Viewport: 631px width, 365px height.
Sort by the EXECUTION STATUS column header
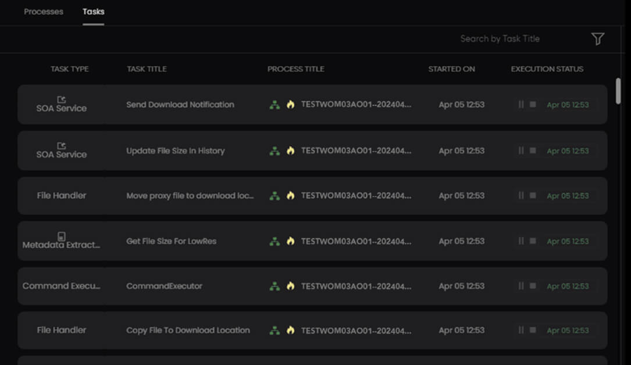[547, 69]
